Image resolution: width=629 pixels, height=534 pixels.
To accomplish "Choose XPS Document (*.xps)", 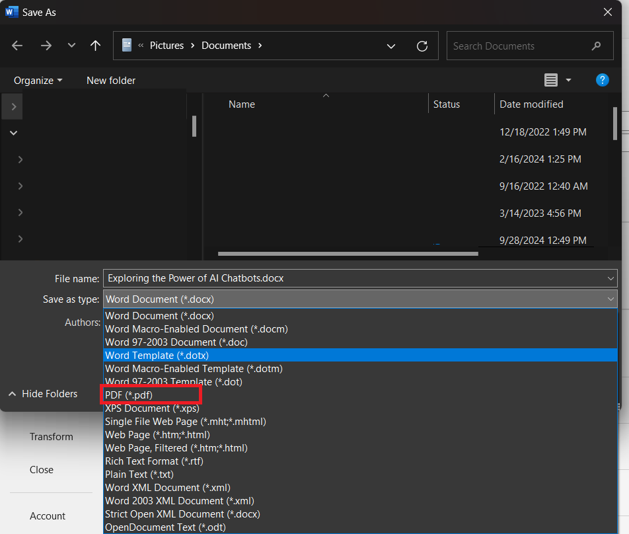I will tap(360, 408).
